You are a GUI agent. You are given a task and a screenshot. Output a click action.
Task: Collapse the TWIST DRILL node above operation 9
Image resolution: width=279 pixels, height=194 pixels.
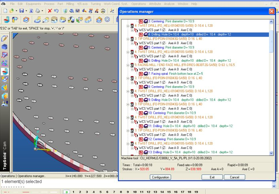[x=128, y=92]
